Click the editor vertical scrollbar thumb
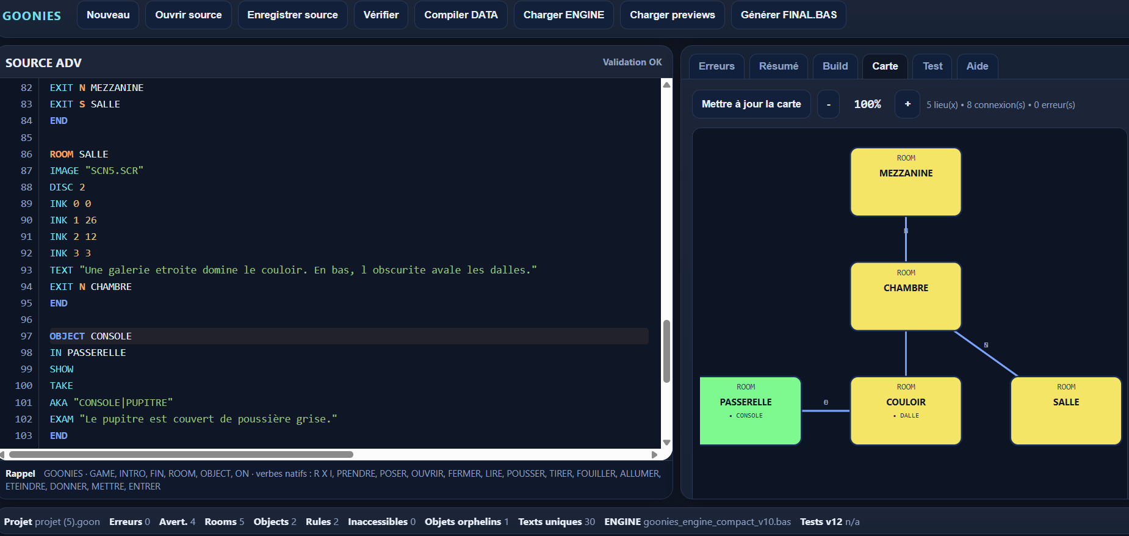 [x=666, y=352]
